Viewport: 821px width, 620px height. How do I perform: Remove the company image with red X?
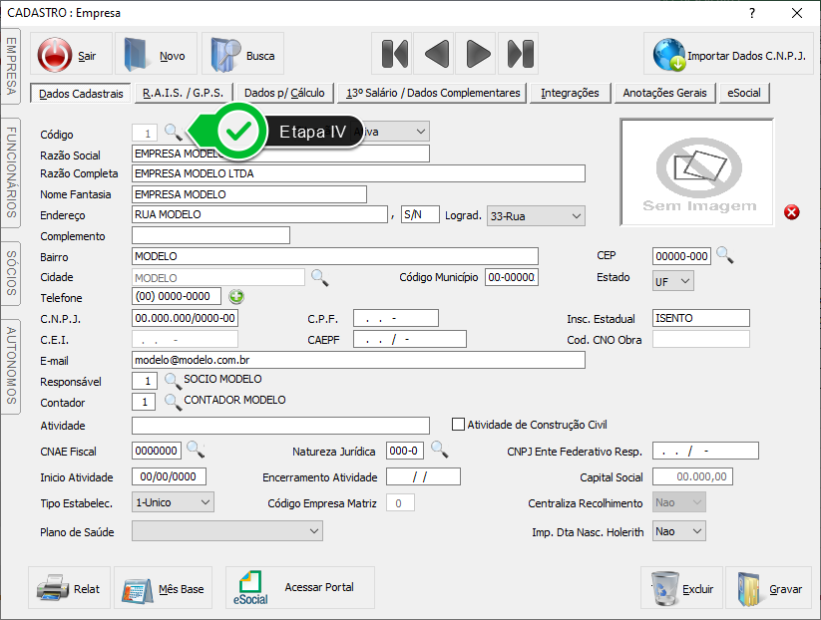click(x=792, y=212)
